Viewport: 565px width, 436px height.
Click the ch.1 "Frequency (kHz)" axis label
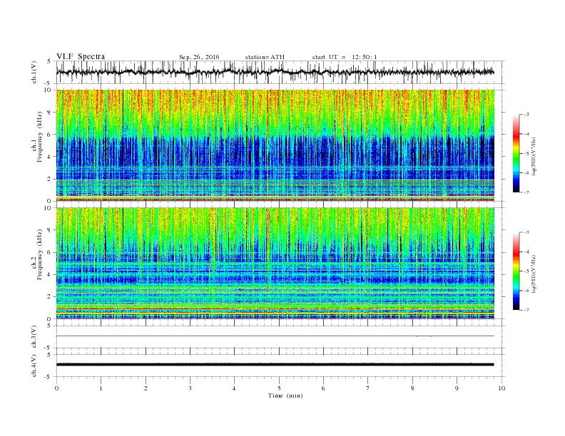pyautogui.click(x=40, y=137)
